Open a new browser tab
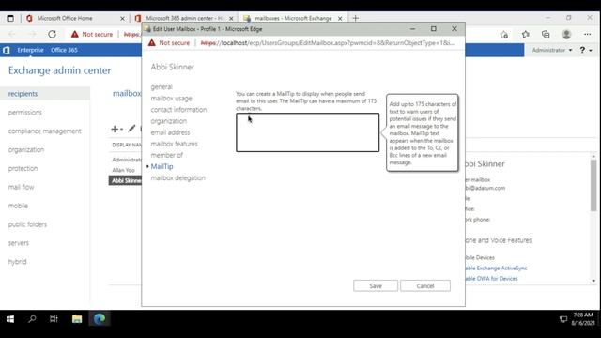 coord(355,18)
